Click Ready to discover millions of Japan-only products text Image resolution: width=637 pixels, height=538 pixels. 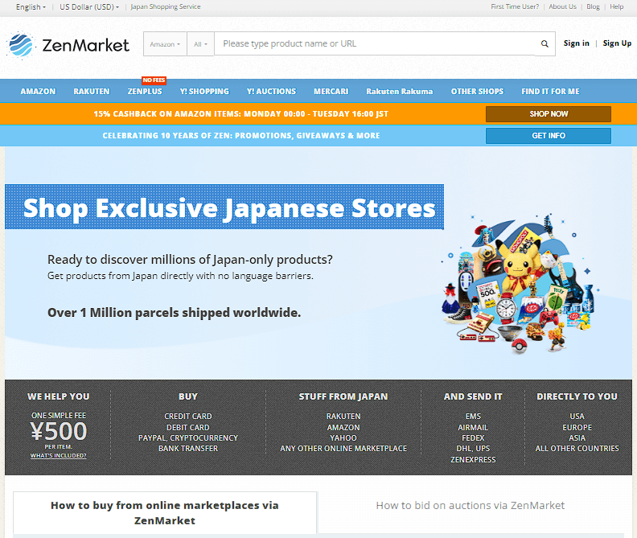[x=190, y=260]
